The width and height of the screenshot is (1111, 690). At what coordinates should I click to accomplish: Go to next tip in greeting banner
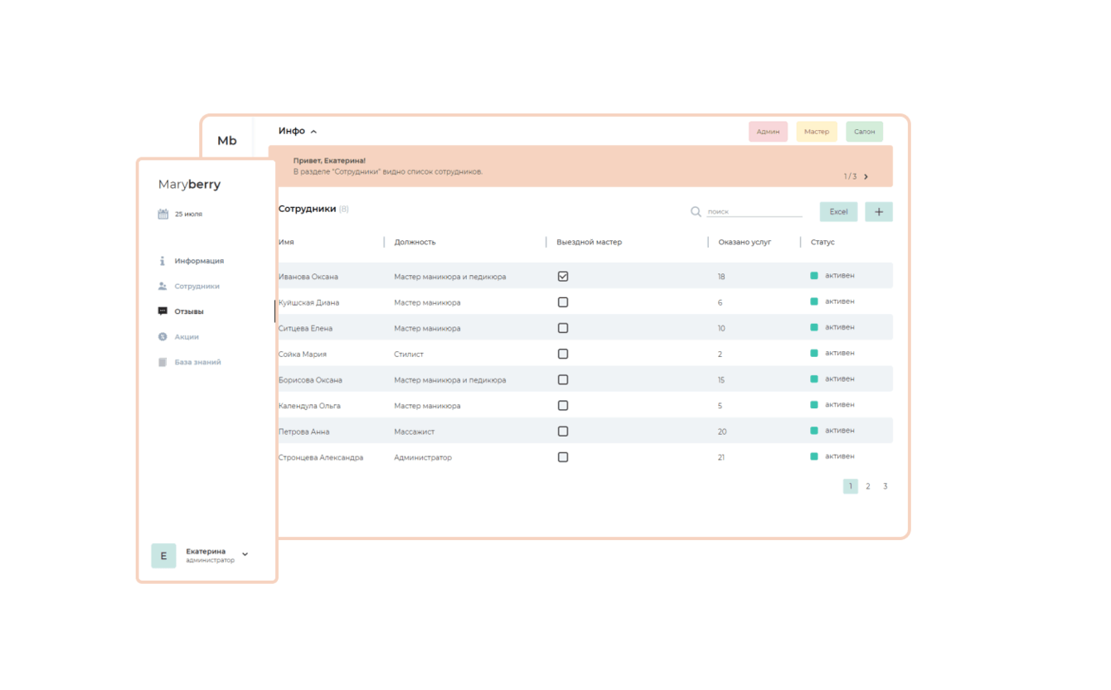(866, 176)
